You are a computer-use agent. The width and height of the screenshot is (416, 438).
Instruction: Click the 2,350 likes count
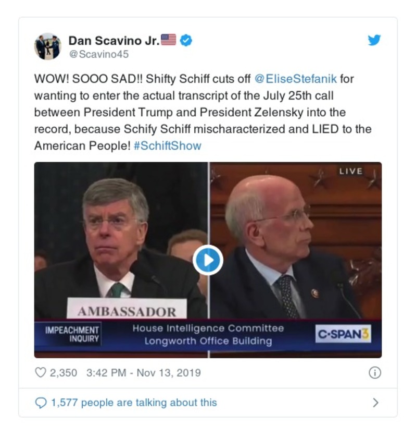[64, 373]
